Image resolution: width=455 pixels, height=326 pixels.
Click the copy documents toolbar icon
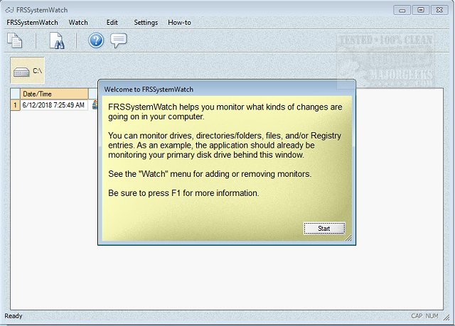pyautogui.click(x=14, y=40)
